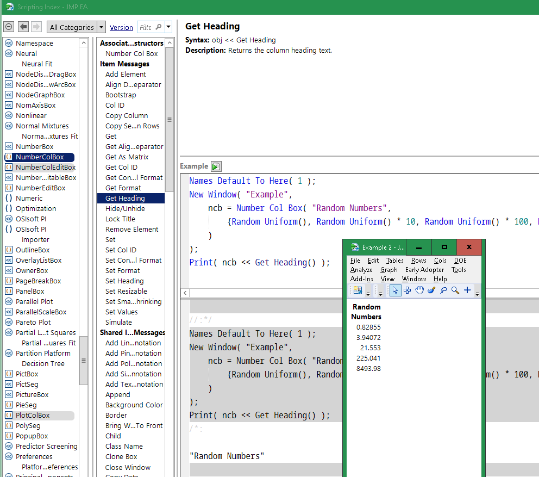The height and width of the screenshot is (477, 539).
Task: Expand the Example toolbar overflow arrow at far right
Action: click(x=478, y=293)
